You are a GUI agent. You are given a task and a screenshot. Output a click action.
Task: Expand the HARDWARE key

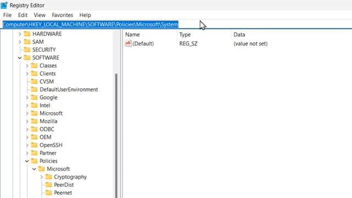tap(20, 34)
